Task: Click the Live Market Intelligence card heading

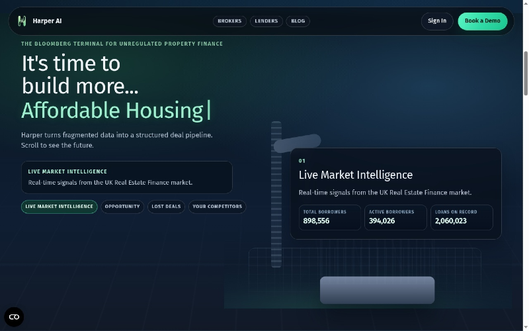Action: 356,175
